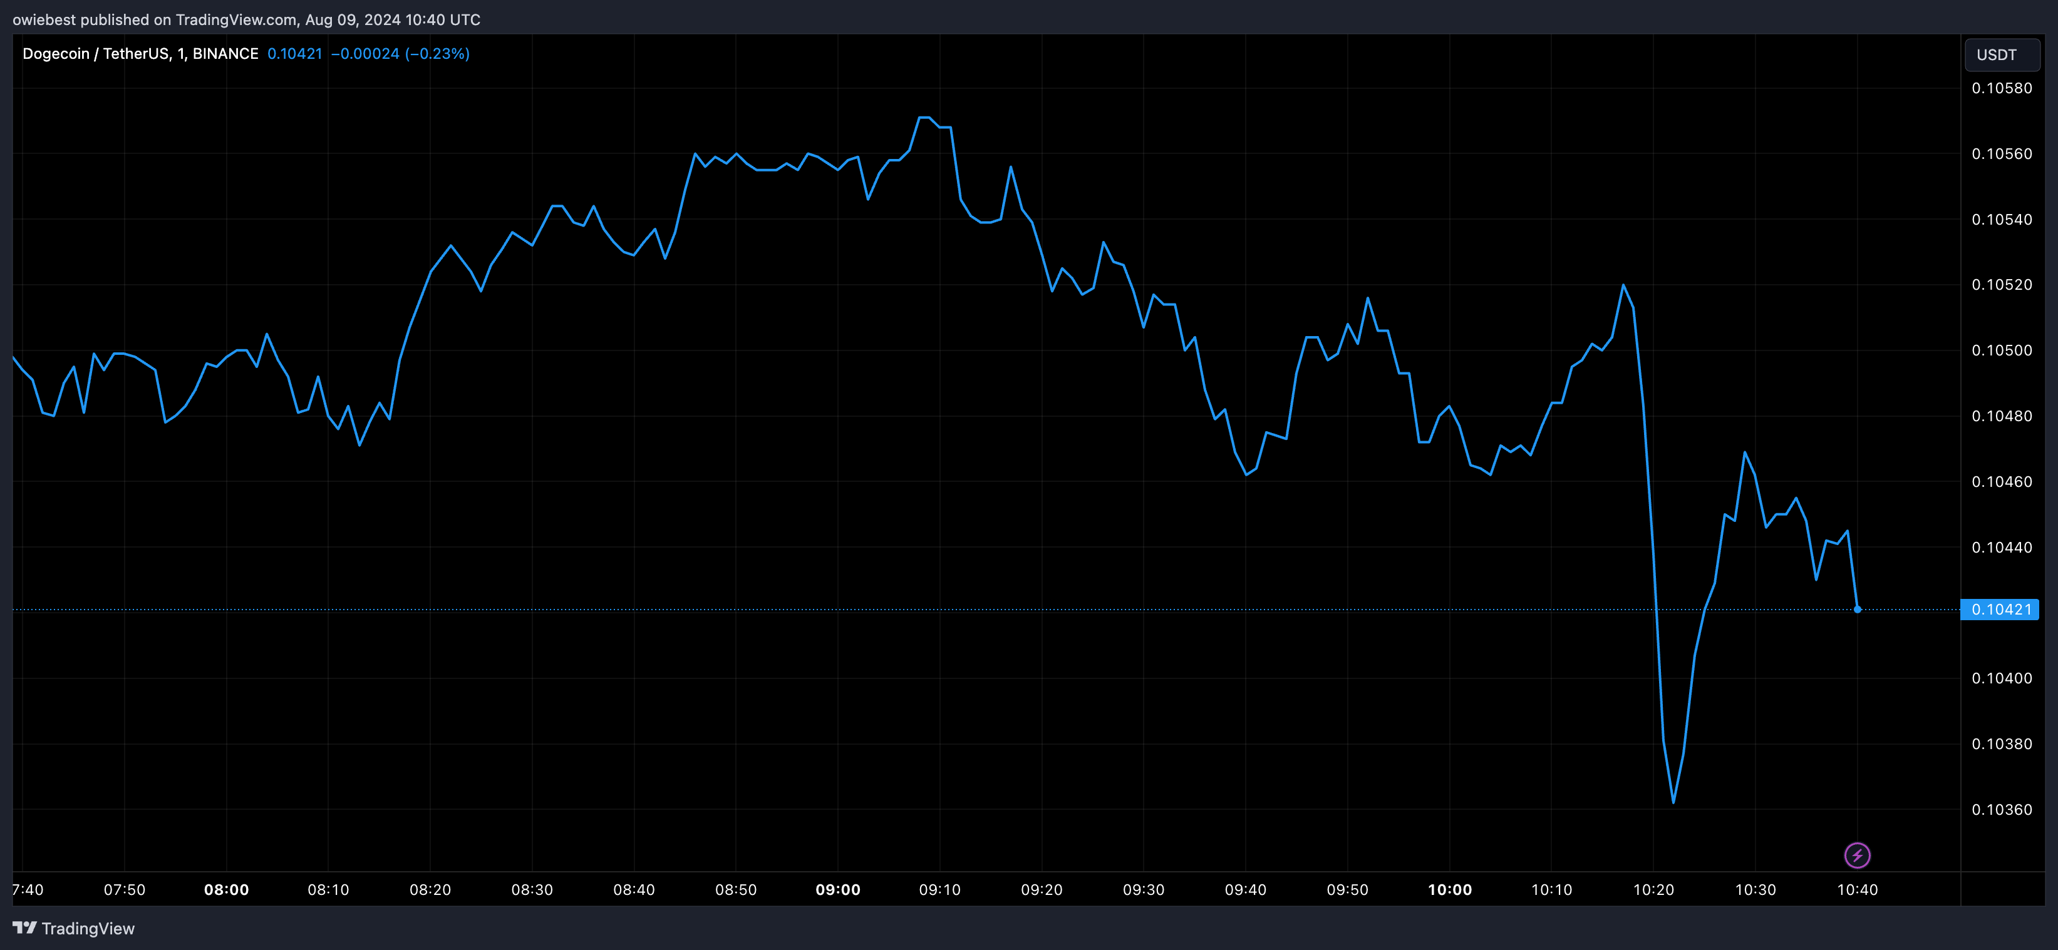Screen dimensions: 2058x950
Task: Click the blue 0.10421 current price label
Action: coord(2000,609)
